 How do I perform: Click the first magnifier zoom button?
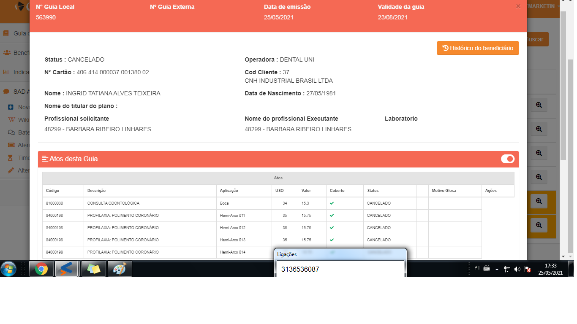(539, 105)
